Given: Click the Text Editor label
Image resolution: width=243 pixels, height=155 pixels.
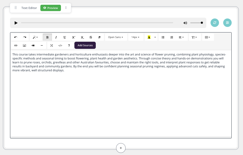Looking at the screenshot, I should 29,8.
